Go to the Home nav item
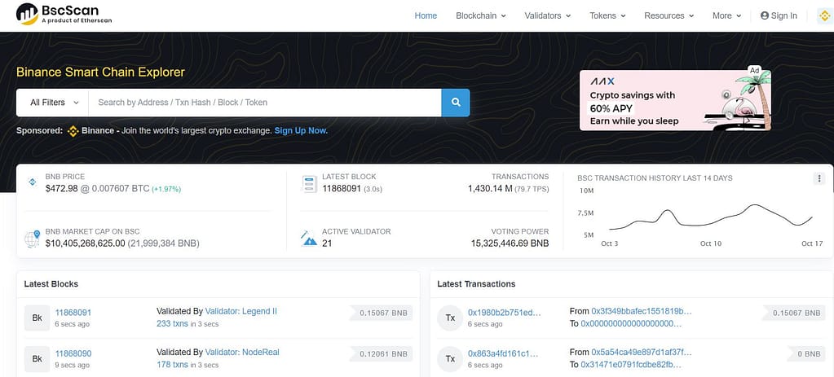The image size is (834, 377). [x=426, y=16]
